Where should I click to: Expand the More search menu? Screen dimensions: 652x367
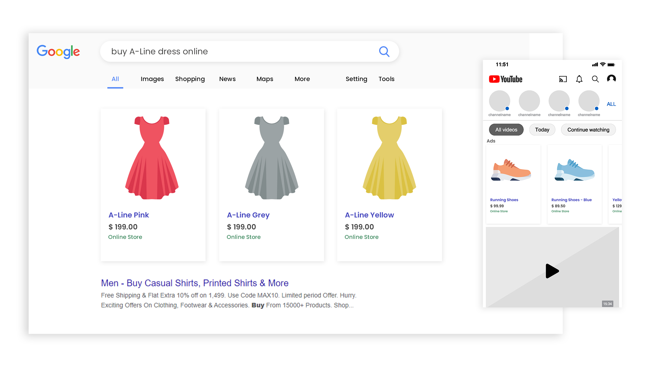tap(302, 79)
